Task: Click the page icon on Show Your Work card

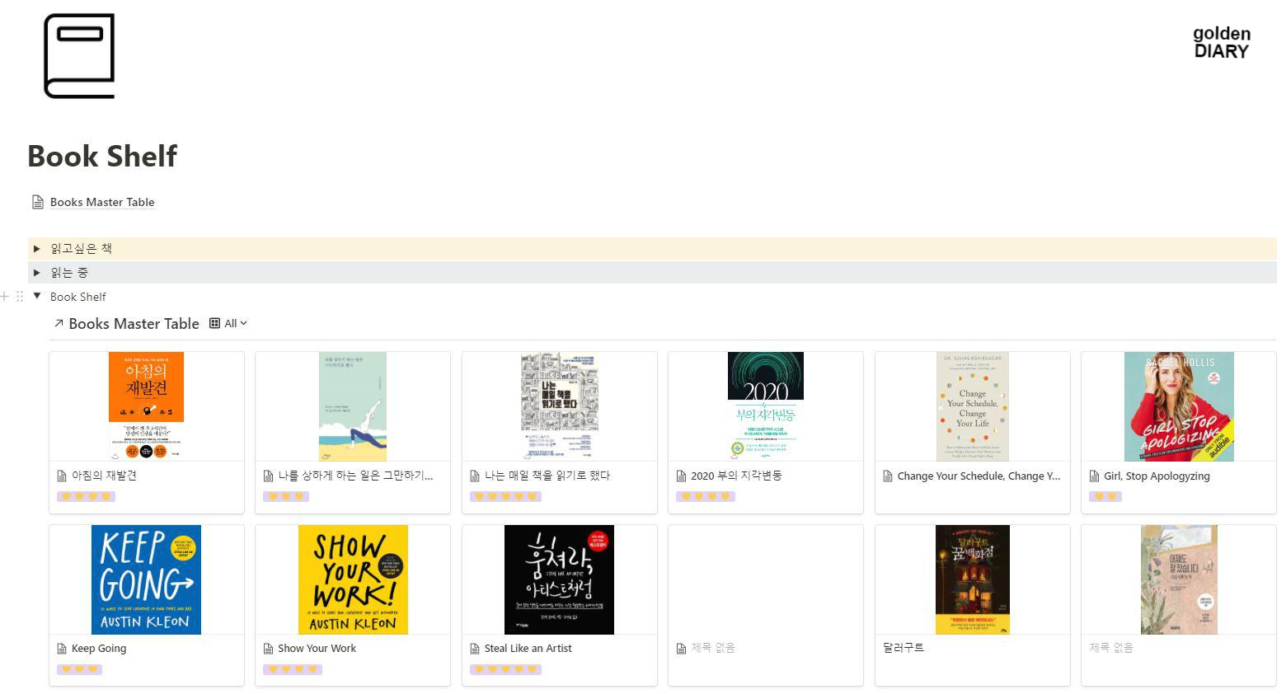Action: pos(268,648)
